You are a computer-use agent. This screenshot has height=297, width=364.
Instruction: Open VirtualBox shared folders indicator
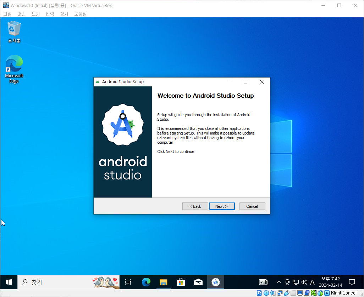[x=293, y=293]
